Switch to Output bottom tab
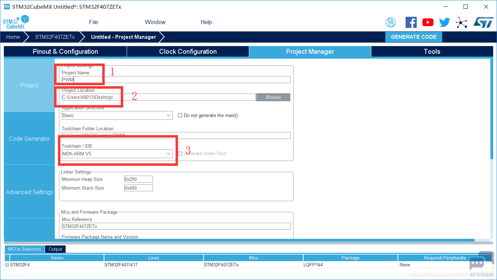This screenshot has width=497, height=280. click(55, 249)
